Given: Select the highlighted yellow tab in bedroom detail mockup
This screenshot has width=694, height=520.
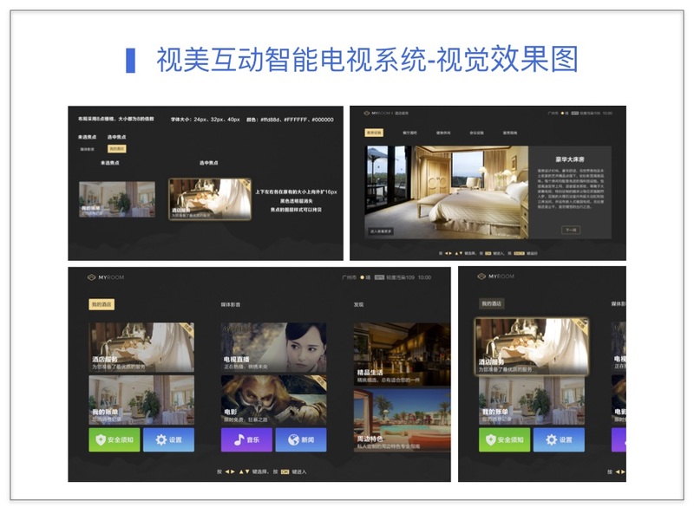Looking at the screenshot, I should pyautogui.click(x=374, y=133).
